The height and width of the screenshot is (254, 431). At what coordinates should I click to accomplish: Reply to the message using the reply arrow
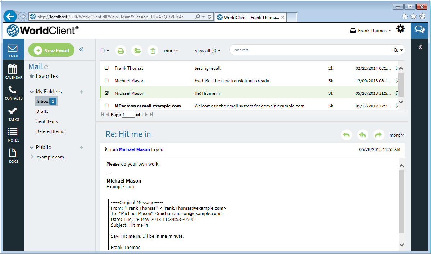[346, 135]
